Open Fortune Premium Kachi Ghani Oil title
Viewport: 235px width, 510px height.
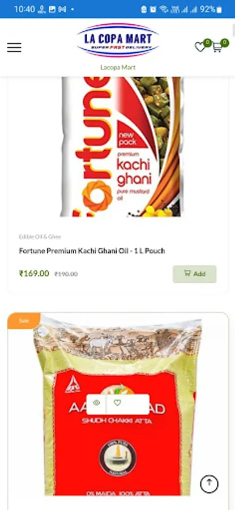point(92,251)
